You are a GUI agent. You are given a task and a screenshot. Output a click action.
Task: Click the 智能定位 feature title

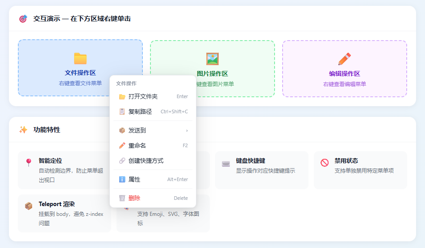(x=50, y=161)
